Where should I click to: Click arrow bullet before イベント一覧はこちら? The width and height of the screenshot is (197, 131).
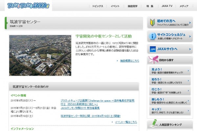click(x=112, y=122)
